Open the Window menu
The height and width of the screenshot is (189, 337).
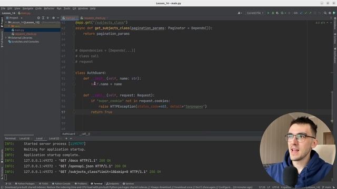pyautogui.click(x=83, y=8)
